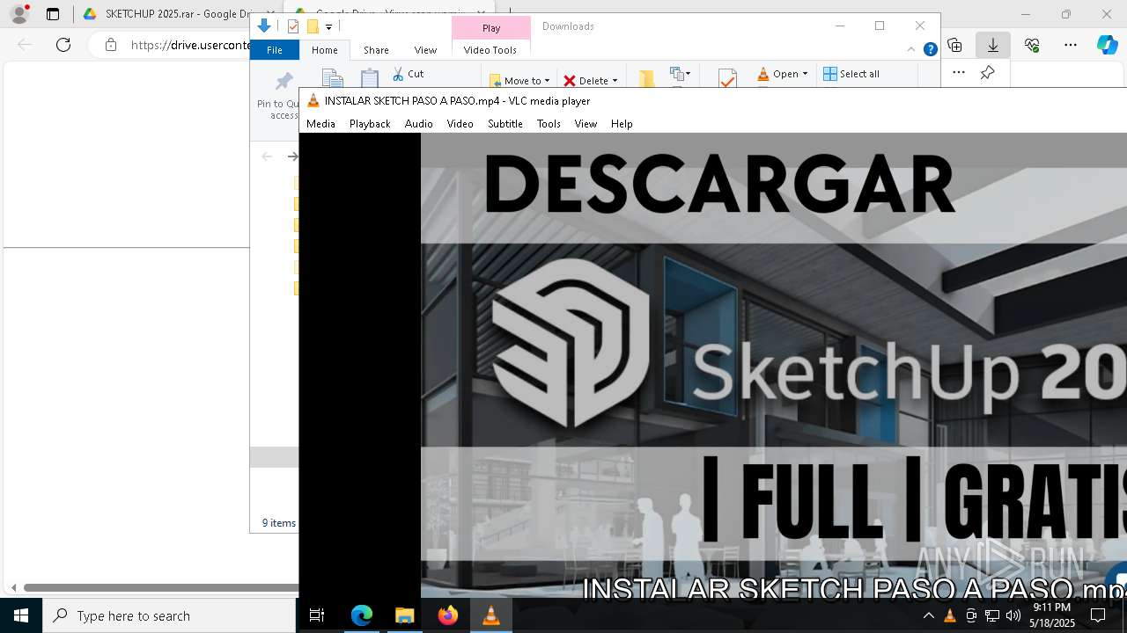Image resolution: width=1127 pixels, height=633 pixels.
Task: Open VLC Help menu
Action: 622,124
